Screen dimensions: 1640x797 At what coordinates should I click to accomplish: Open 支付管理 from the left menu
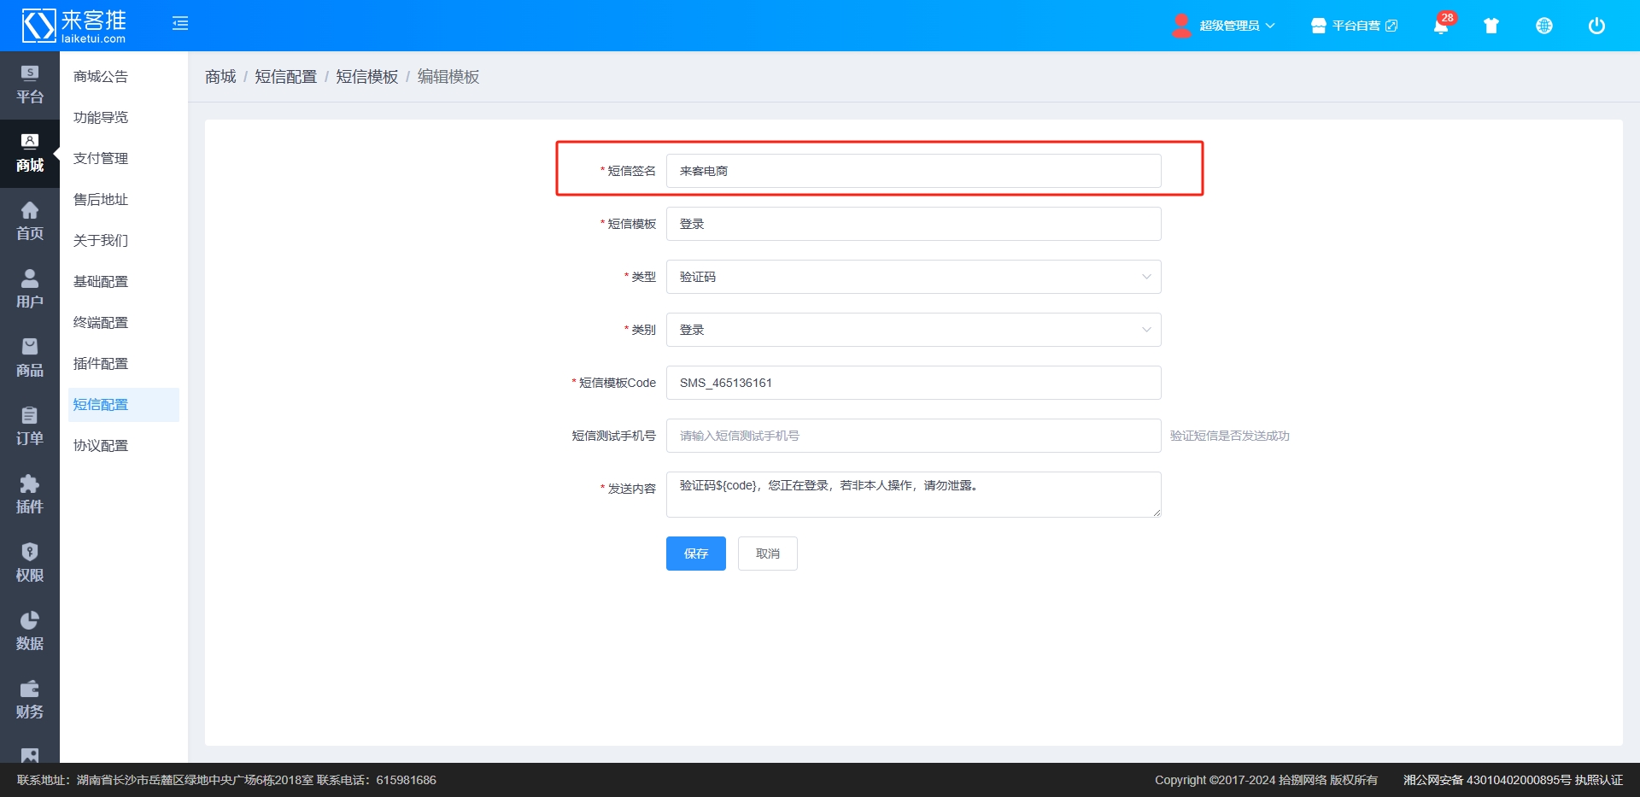click(x=101, y=158)
